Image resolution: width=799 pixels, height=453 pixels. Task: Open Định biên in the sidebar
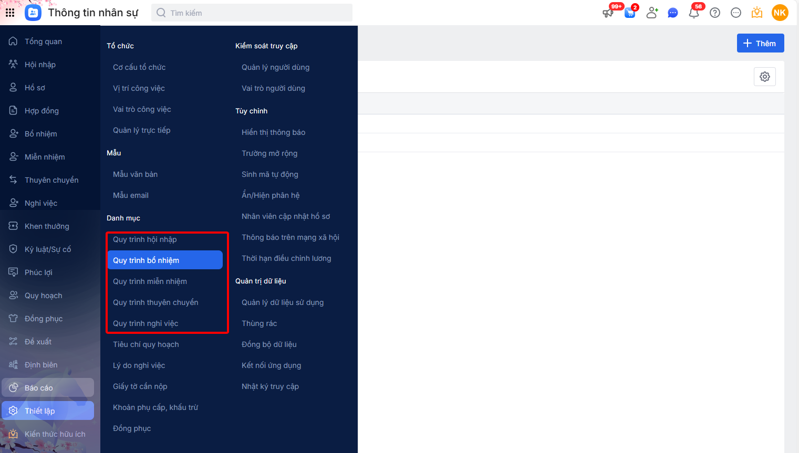[48, 365]
